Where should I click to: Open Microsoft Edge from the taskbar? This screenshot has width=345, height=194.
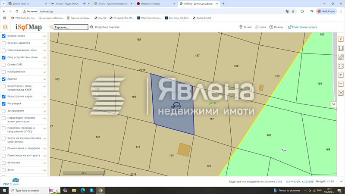83,191
